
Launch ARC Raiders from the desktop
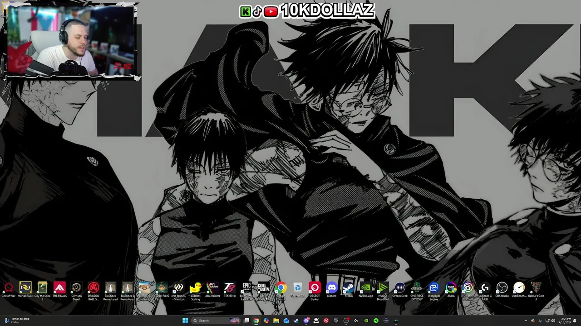coord(212,290)
